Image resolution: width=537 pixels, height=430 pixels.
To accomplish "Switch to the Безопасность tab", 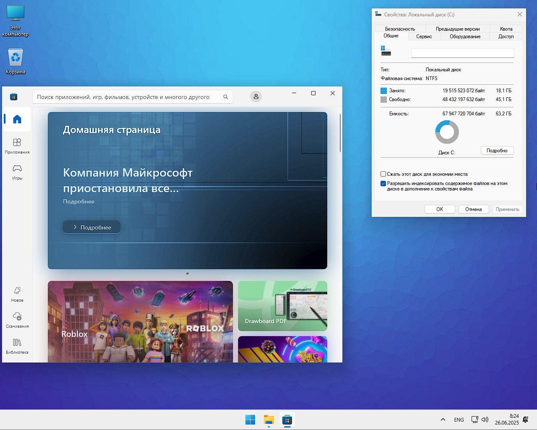I will [x=400, y=29].
